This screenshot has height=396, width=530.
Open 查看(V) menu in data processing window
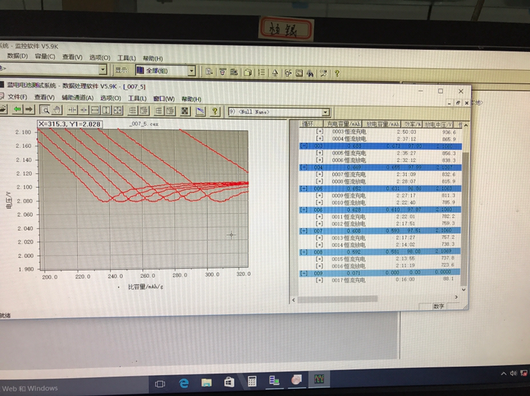[44, 97]
